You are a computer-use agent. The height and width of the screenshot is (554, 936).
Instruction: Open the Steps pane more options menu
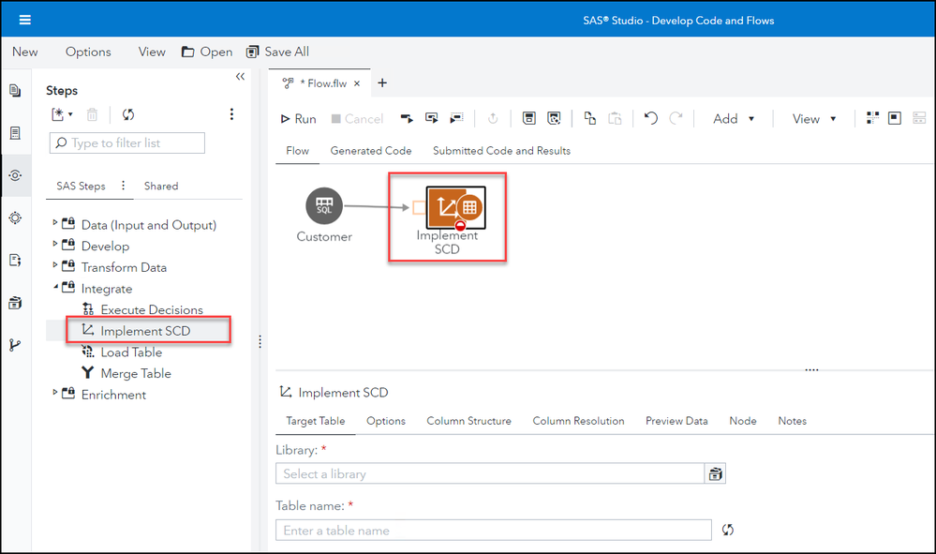tap(231, 114)
